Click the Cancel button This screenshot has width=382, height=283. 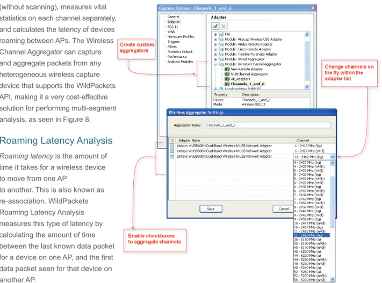[x=283, y=209]
